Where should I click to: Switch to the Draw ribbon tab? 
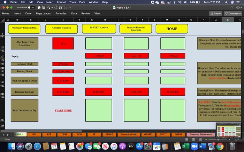(x=28, y=14)
